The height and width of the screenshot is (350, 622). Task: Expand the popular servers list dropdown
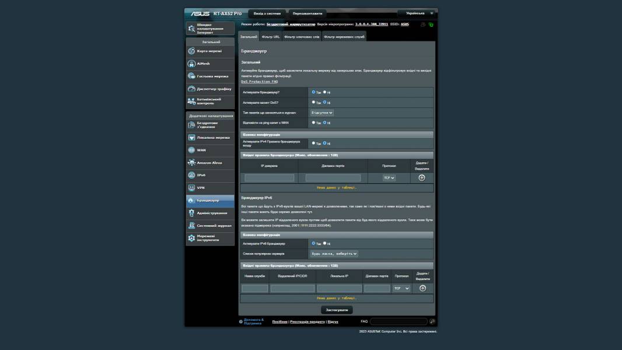click(334, 254)
